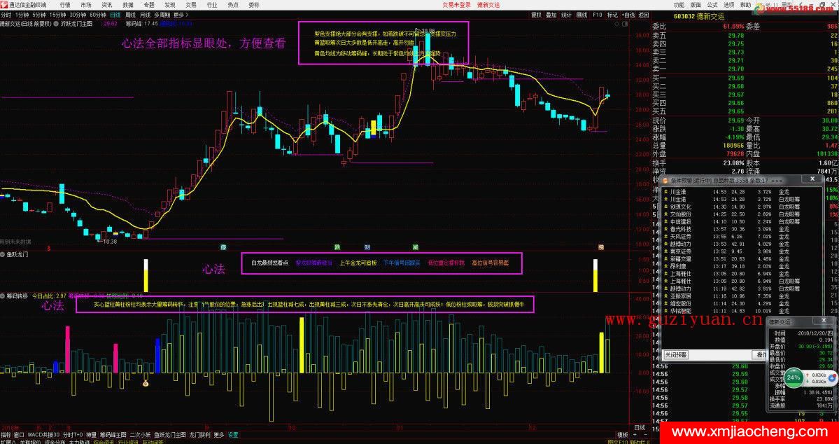Click the 通达信 app logo icon
This screenshot has width=839, height=444.
tap(4, 4)
